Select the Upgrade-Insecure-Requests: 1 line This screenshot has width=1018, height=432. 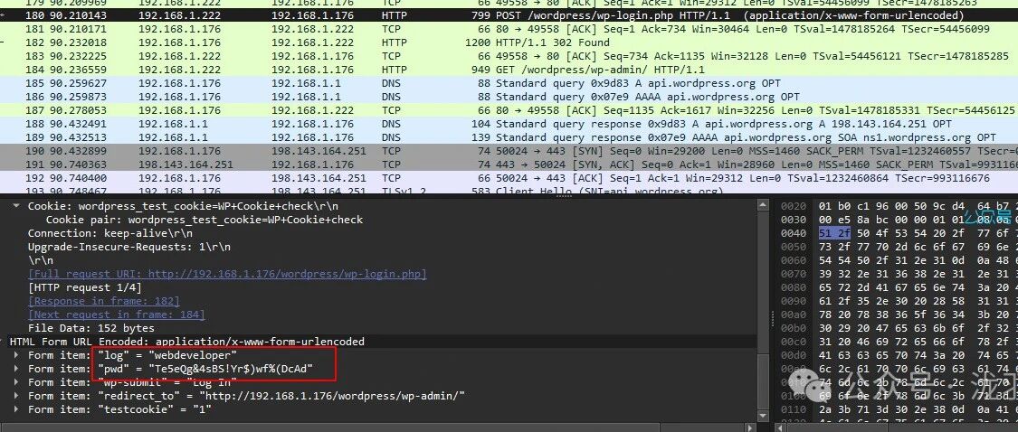pyautogui.click(x=129, y=247)
